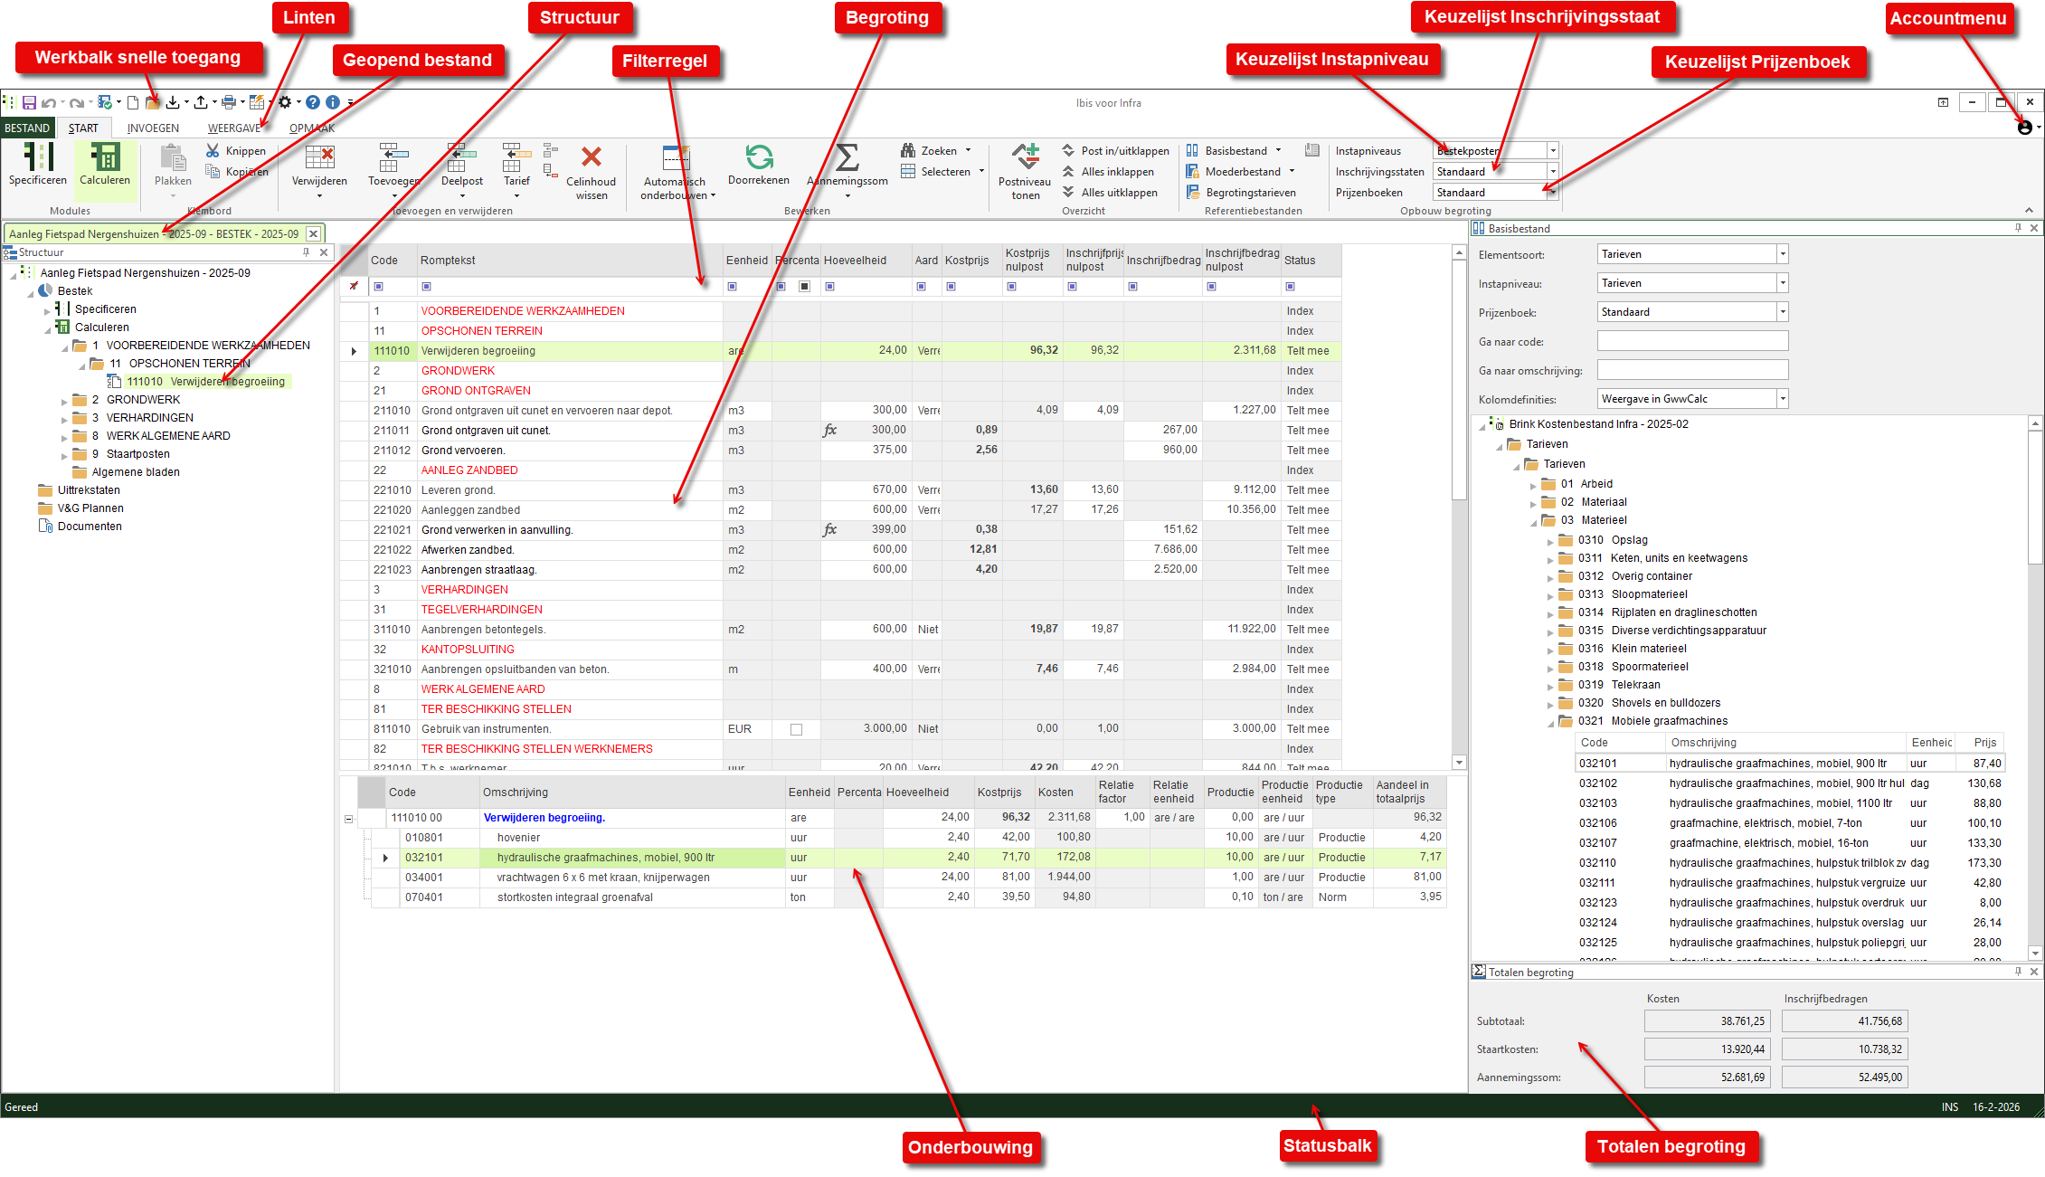Click the Doorrekenen refresh icon
This screenshot has width=2045, height=1177.
pos(758,158)
